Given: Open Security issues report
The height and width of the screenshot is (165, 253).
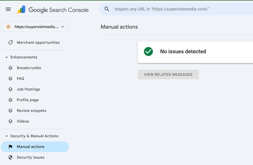Looking at the screenshot, I should [x=35, y=157].
